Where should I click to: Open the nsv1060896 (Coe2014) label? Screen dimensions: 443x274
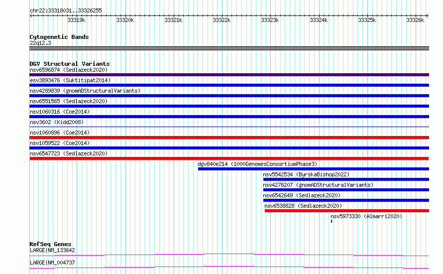pos(60,133)
